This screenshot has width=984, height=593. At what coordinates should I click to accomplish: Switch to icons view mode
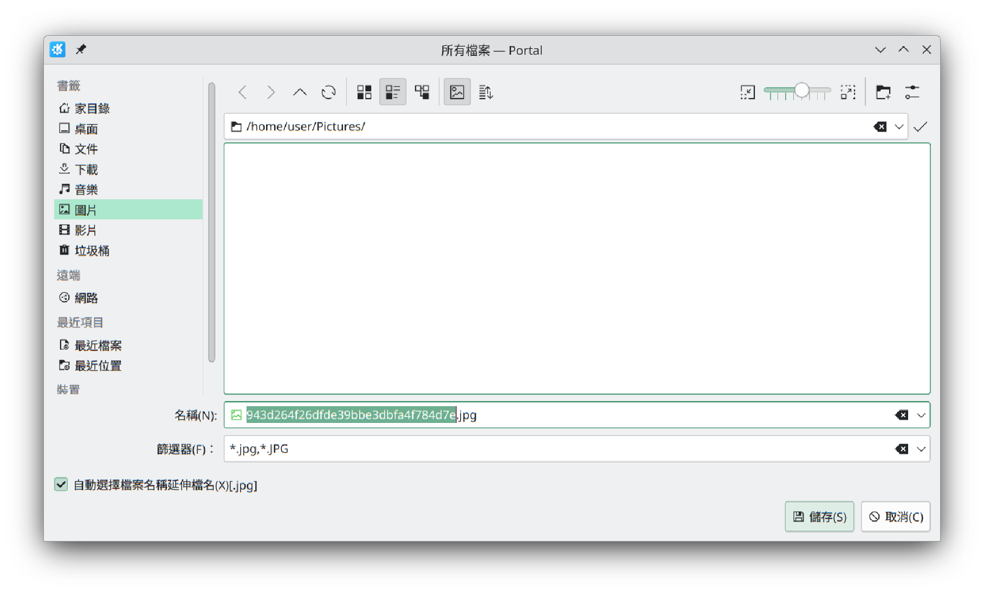(x=364, y=93)
